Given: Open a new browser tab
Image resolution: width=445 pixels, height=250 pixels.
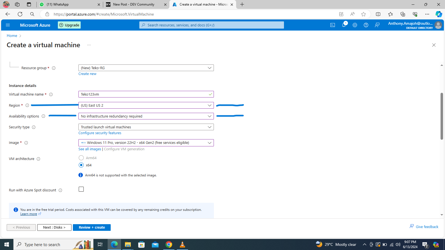Looking at the screenshot, I should point(242,4).
